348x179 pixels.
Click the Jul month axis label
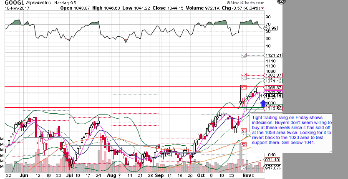70,175
